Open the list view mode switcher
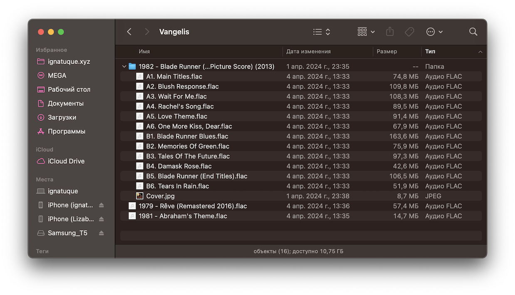The image size is (515, 295). coord(322,32)
